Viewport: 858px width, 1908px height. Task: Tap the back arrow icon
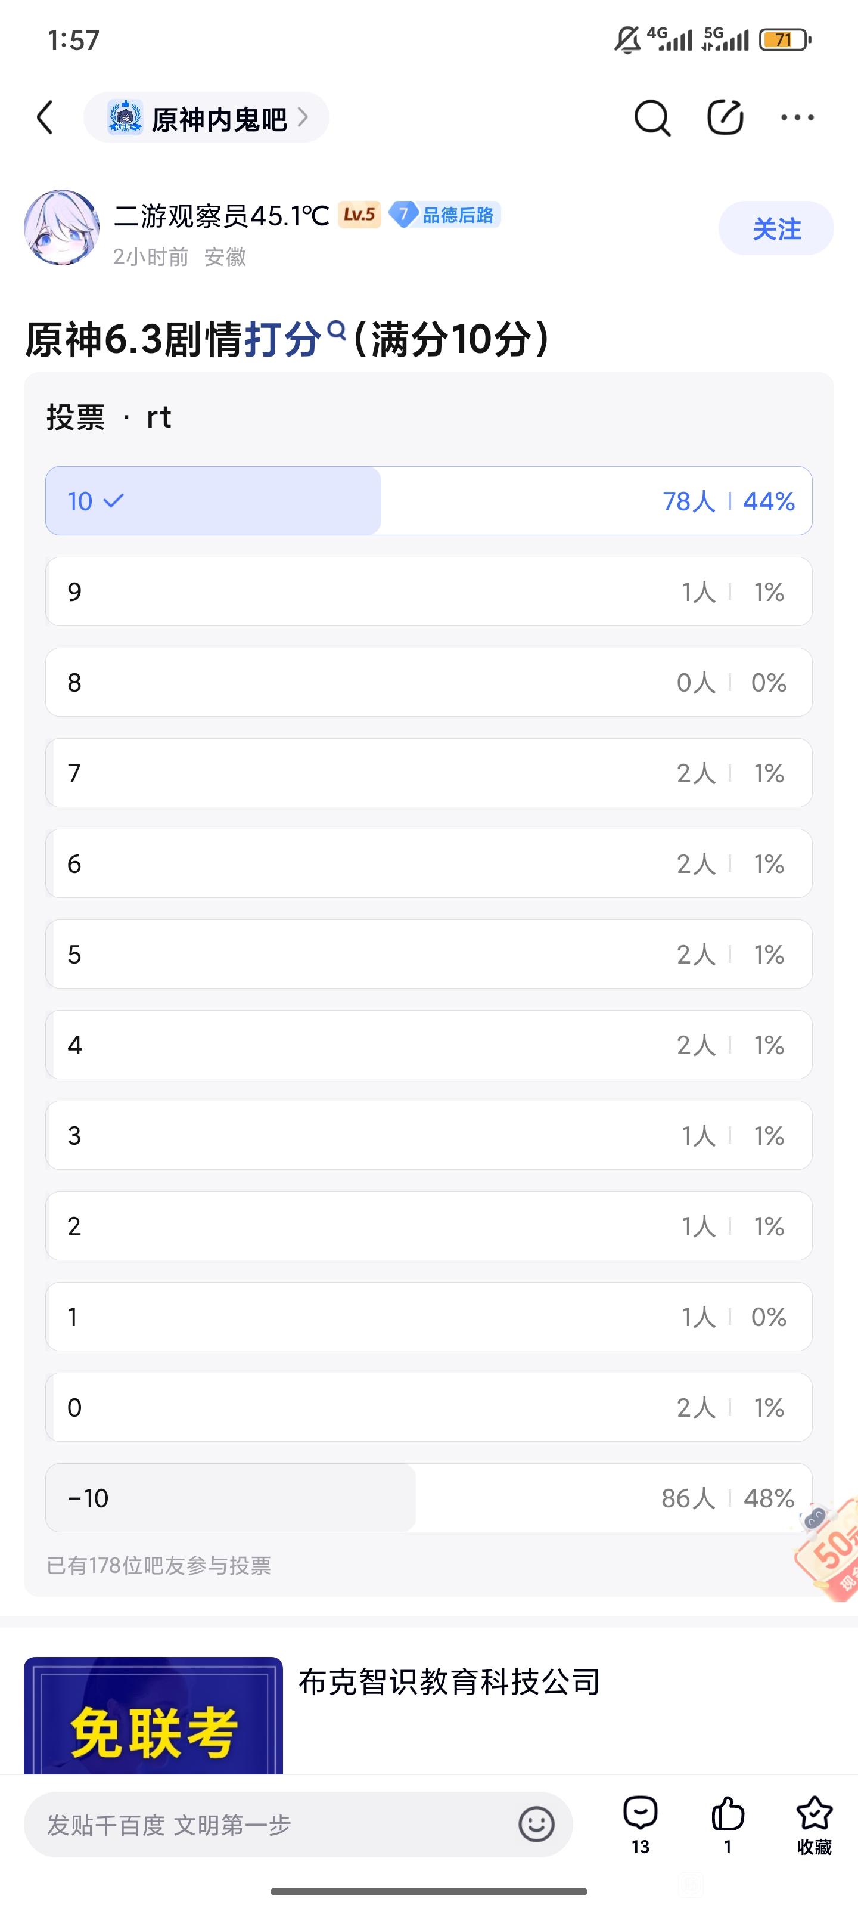coord(46,118)
